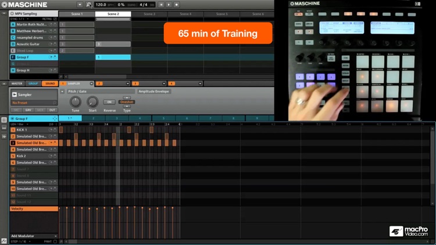Toggle the RETRIG checkbox

[55, 19]
